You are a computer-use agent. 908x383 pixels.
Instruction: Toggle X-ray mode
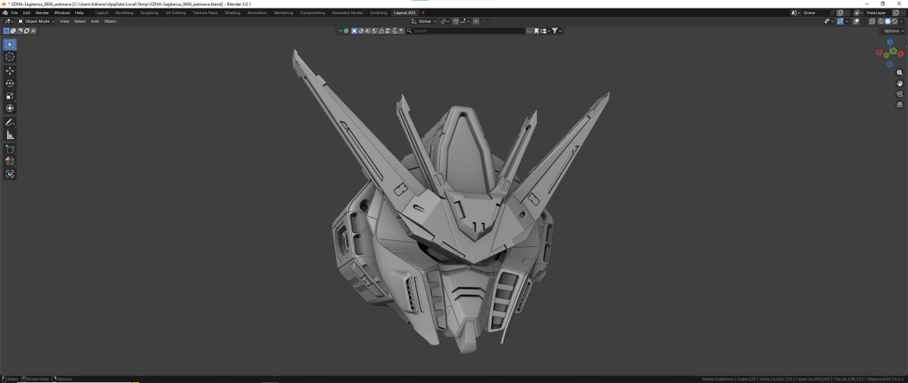872,21
